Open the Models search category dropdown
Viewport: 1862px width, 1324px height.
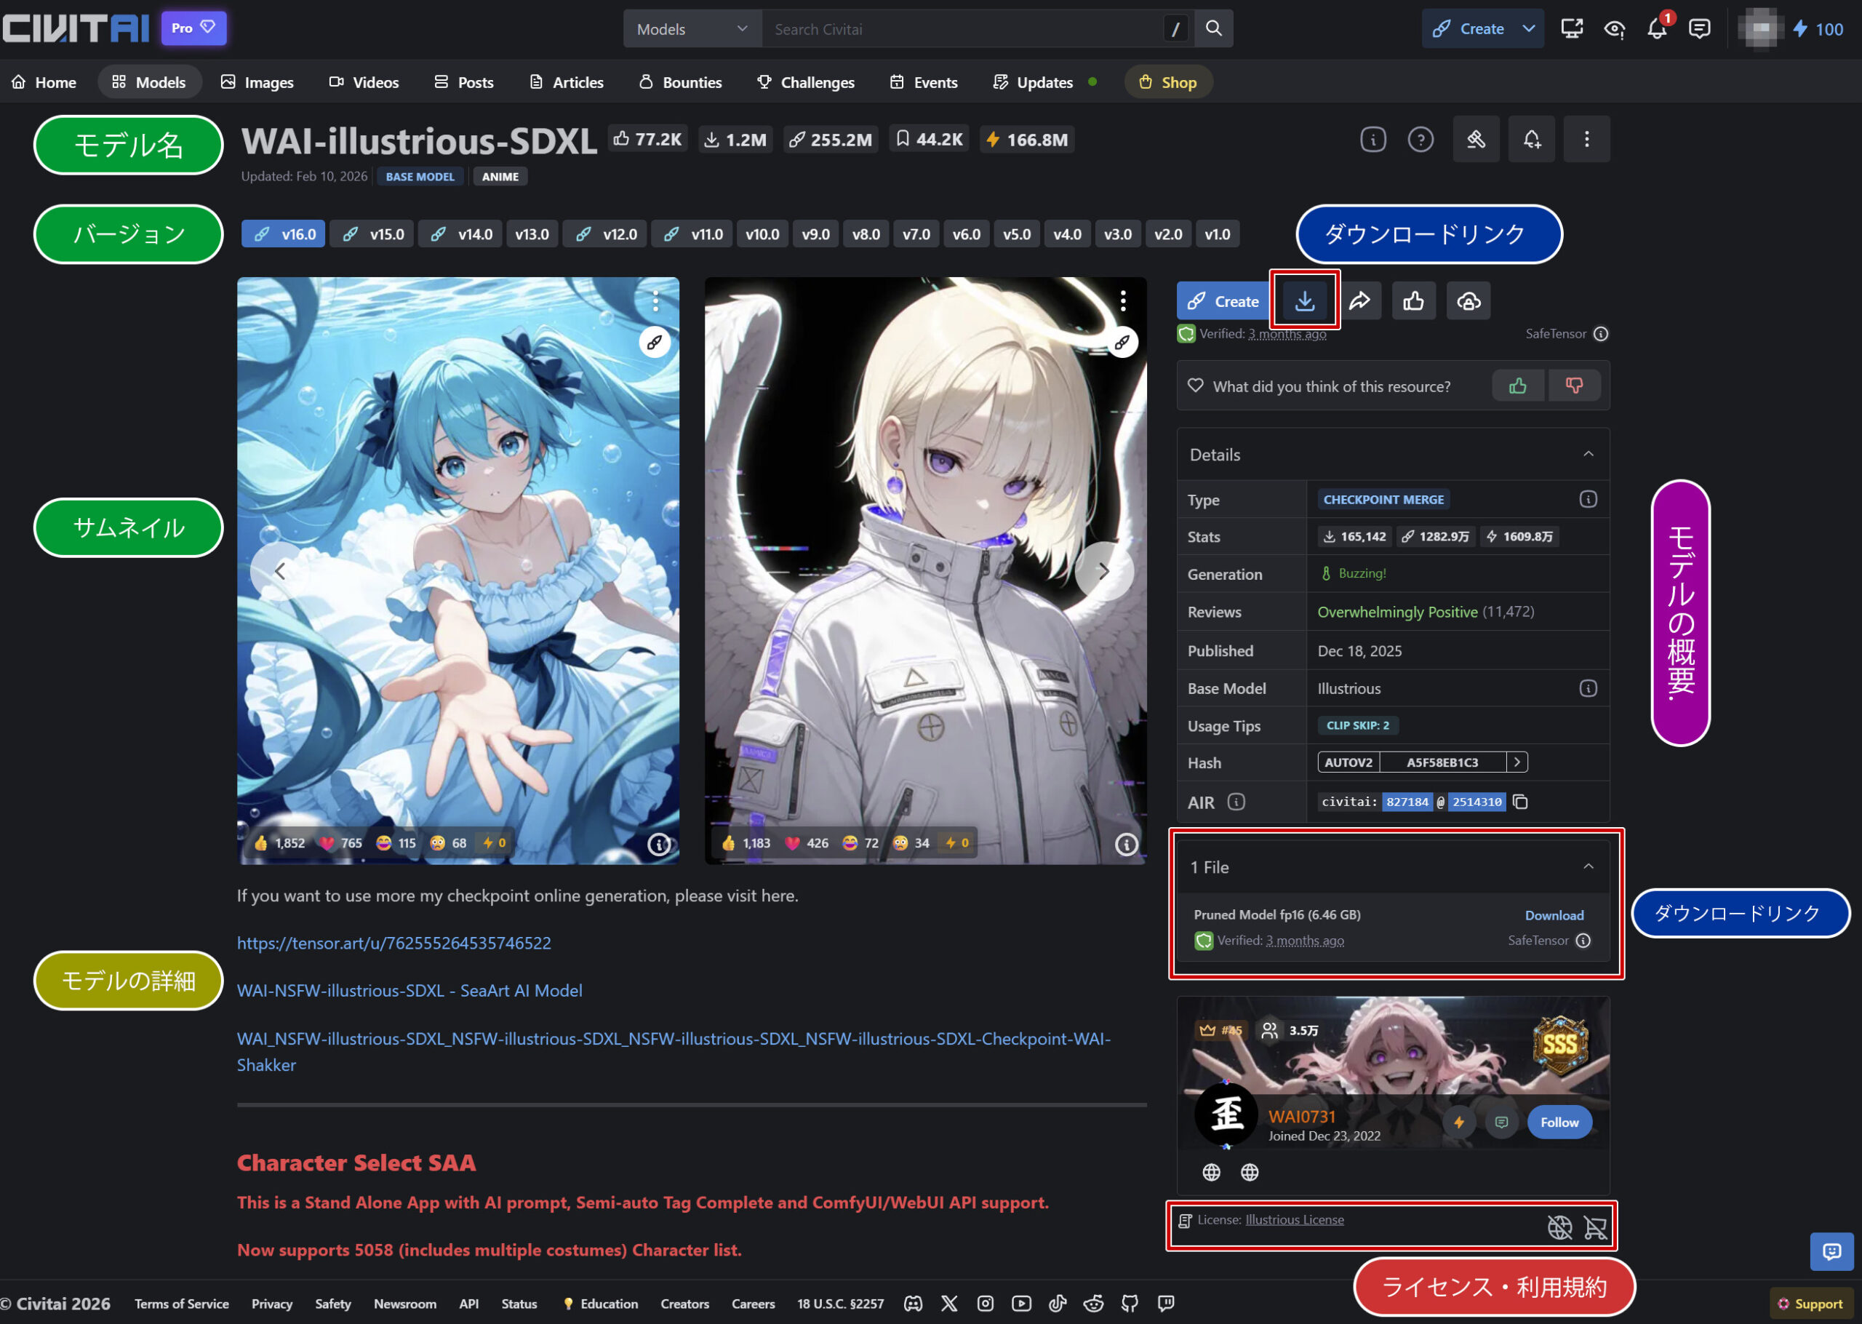[x=692, y=29]
